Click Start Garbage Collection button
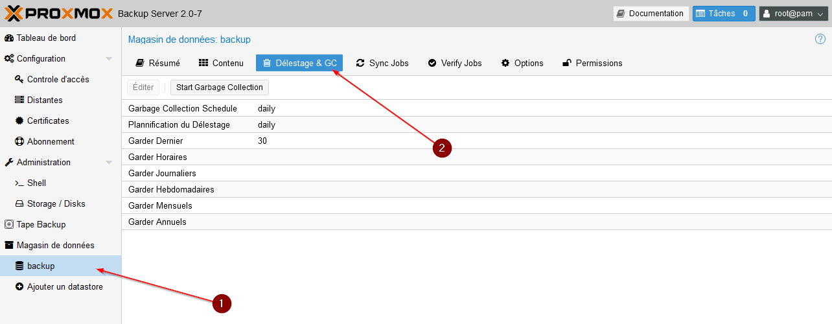Screen dimensions: 832x324 click(x=219, y=87)
